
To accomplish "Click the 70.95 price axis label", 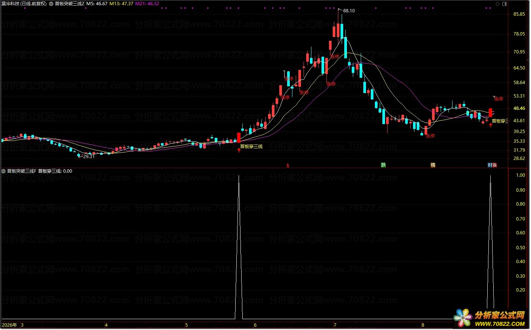I will [x=519, y=52].
